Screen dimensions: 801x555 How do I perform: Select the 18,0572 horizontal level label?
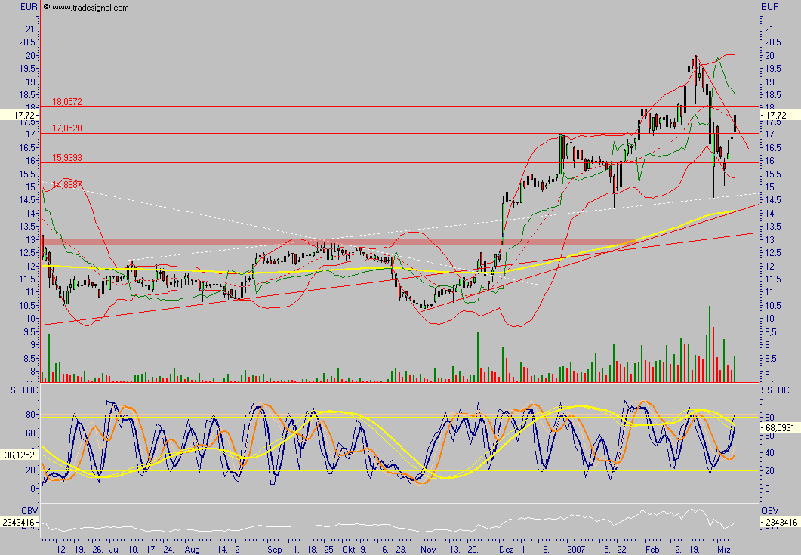(x=66, y=101)
